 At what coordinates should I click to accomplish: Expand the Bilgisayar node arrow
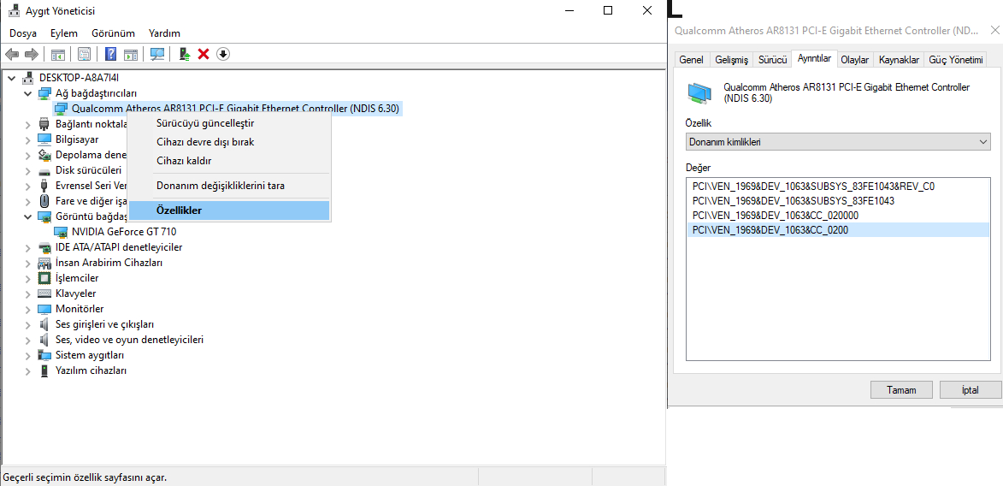pyautogui.click(x=27, y=139)
